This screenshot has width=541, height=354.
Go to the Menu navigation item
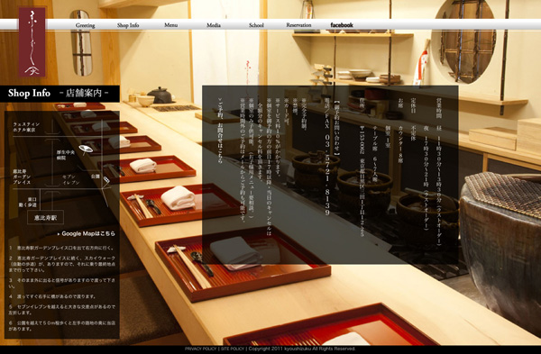coord(170,25)
